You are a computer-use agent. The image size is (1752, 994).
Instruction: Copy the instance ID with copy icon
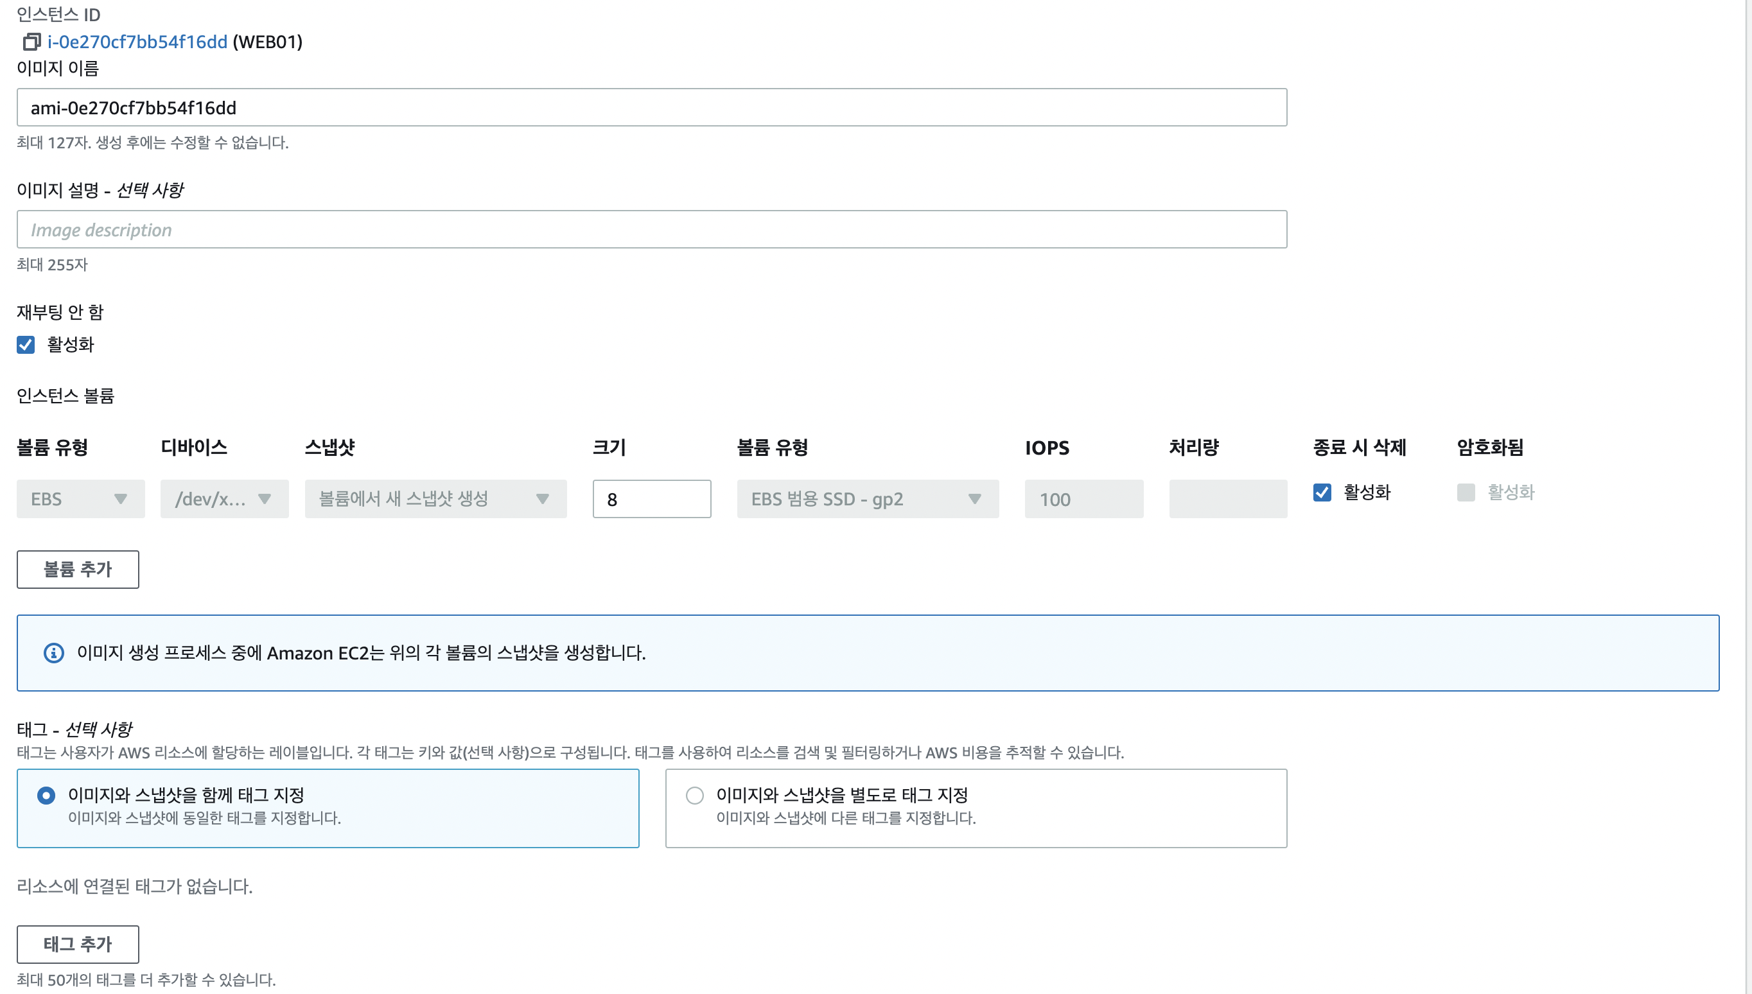click(x=31, y=42)
